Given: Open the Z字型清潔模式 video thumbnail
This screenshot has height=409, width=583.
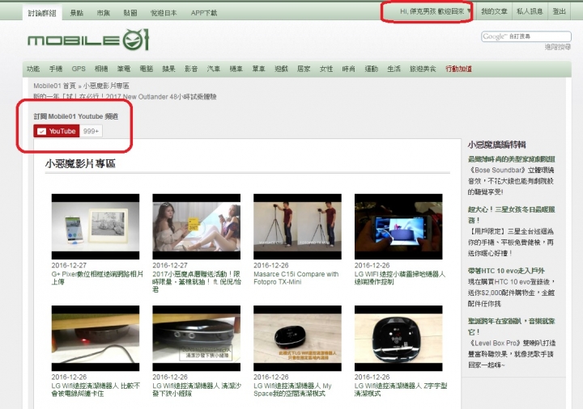Looking at the screenshot, I should pyautogui.click(x=398, y=338).
